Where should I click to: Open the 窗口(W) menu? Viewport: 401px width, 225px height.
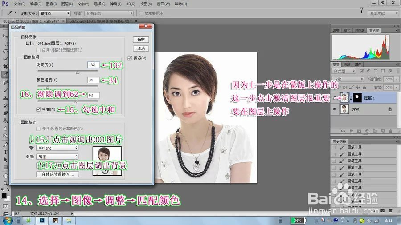(x=164, y=4)
